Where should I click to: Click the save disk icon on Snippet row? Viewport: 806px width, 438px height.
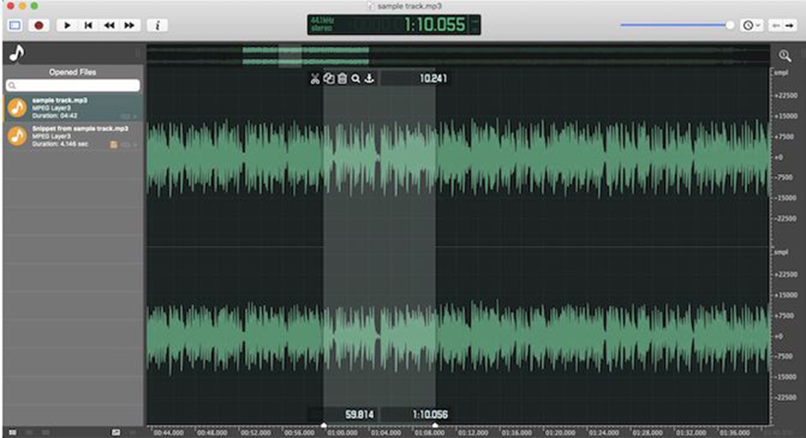point(113,145)
